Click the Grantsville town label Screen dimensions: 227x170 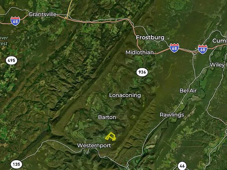43,14
